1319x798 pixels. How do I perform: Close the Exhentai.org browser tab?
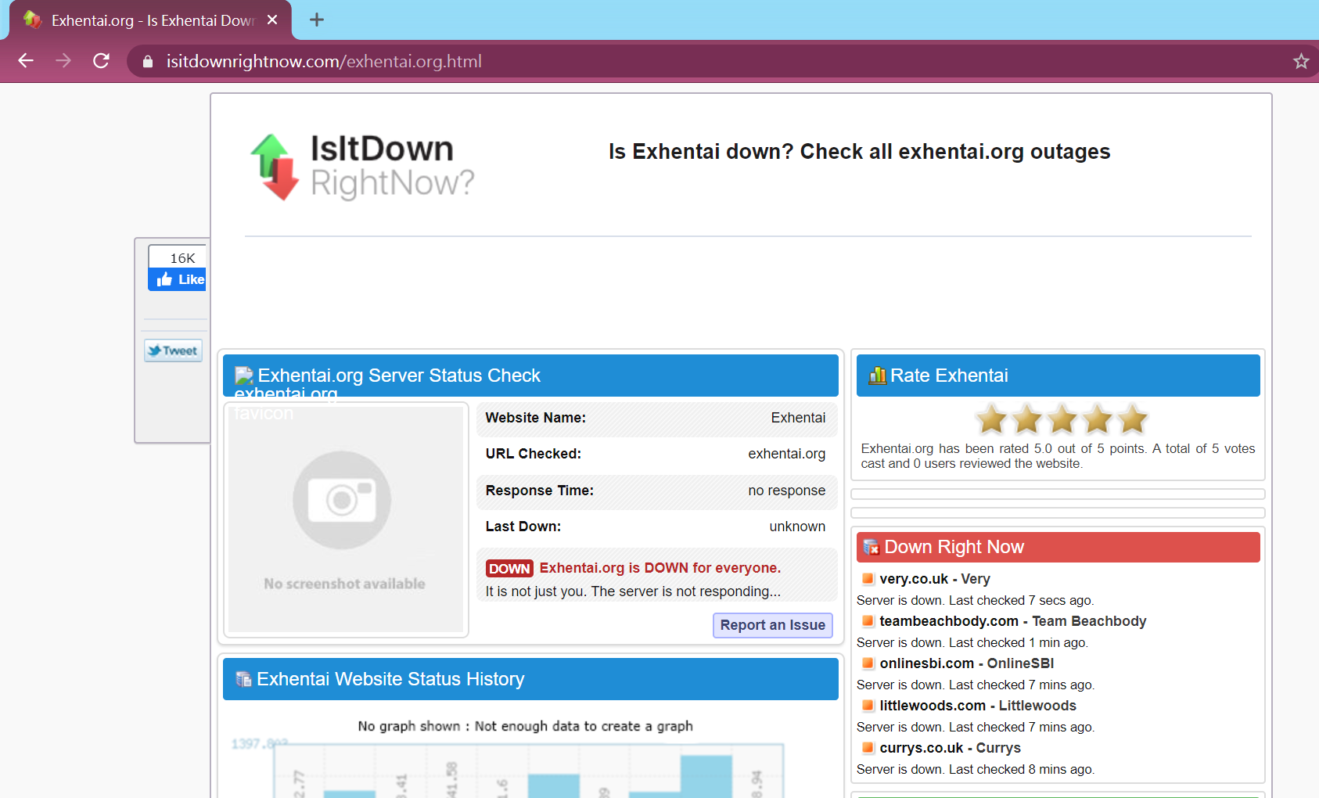272,20
